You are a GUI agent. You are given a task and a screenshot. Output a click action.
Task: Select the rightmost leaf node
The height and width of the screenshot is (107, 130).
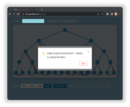tap(114, 73)
